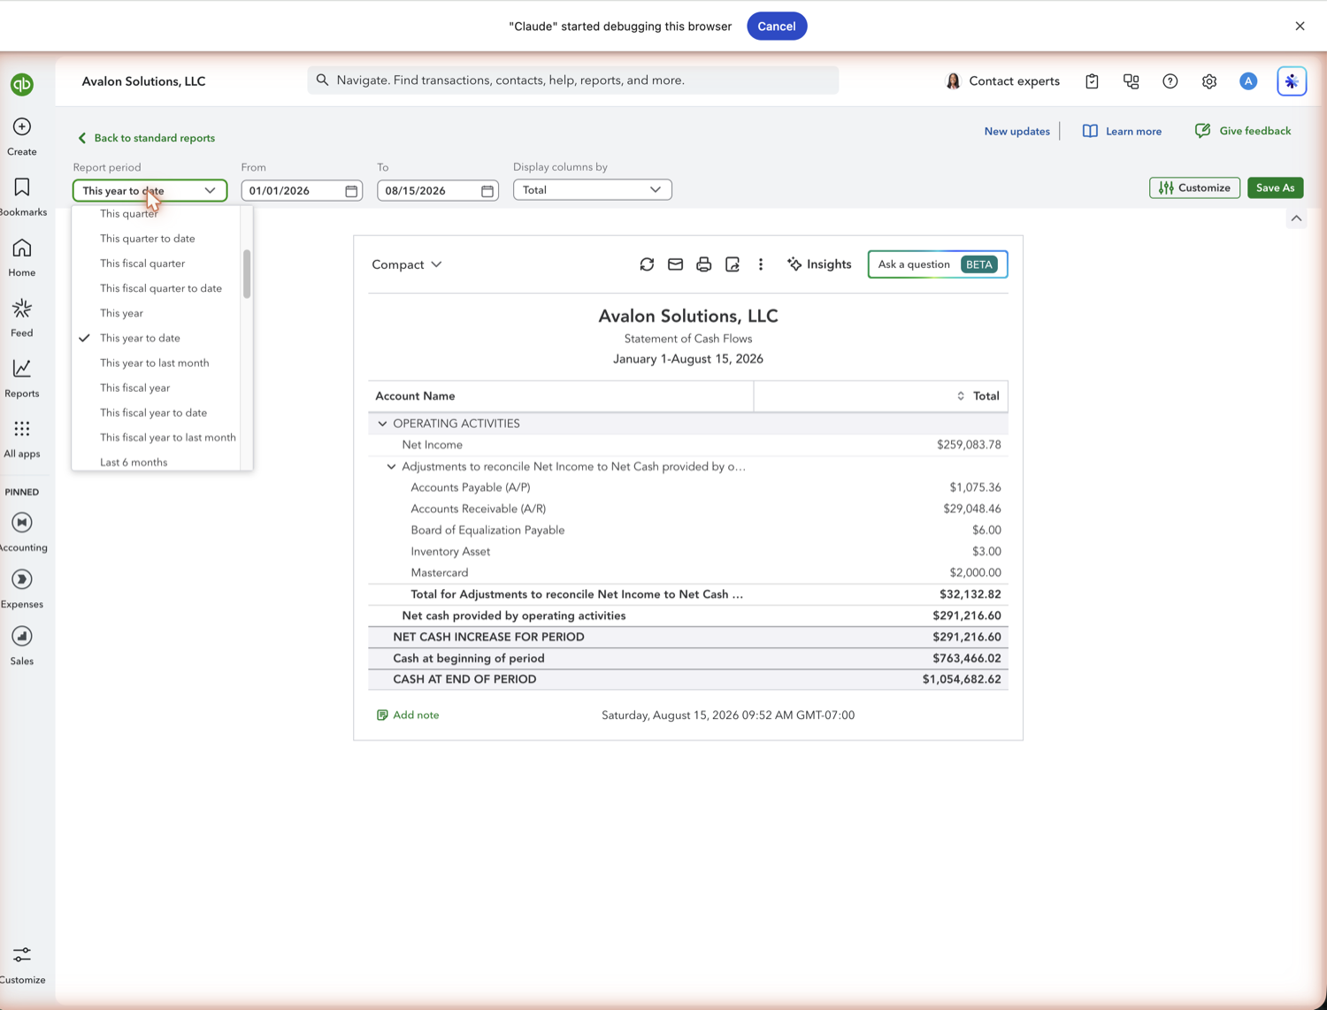Open the To date calendar icon
Image resolution: width=1327 pixels, height=1010 pixels.
(487, 191)
